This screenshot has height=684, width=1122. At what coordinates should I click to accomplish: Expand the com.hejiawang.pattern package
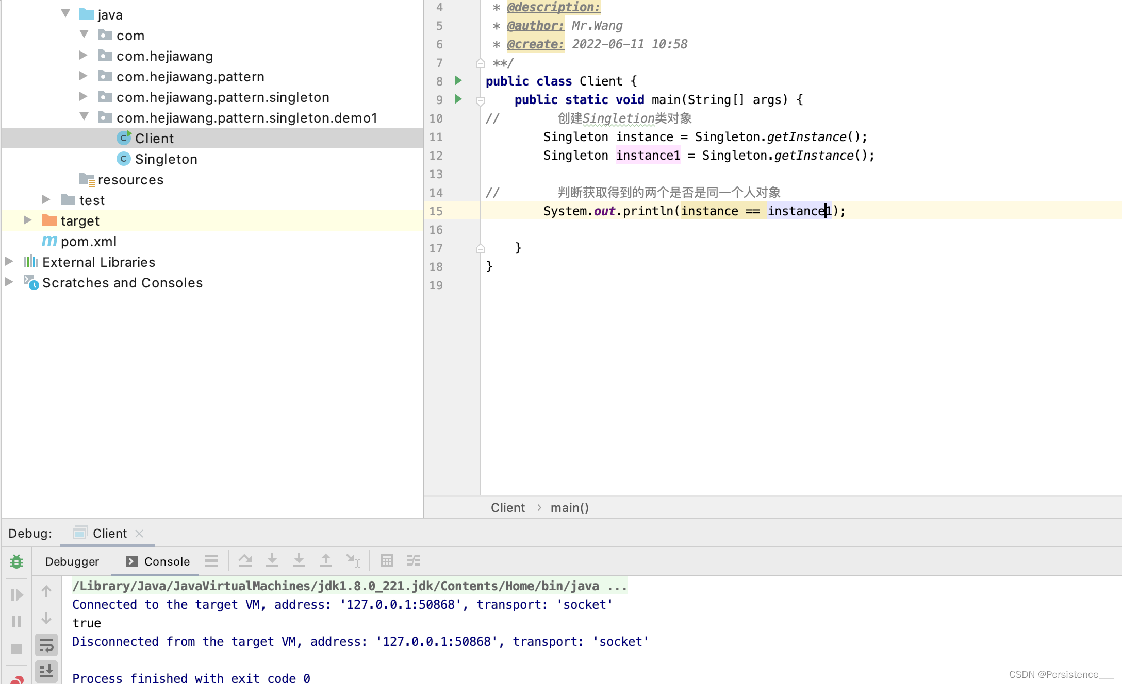pyautogui.click(x=84, y=76)
